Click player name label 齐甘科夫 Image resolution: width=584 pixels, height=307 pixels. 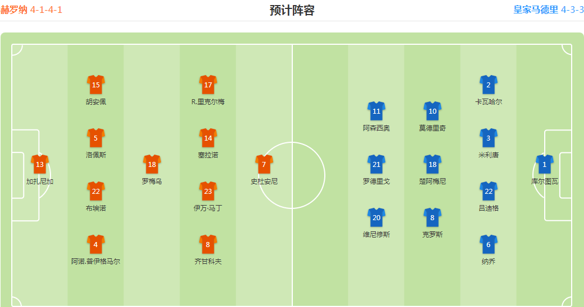click(x=208, y=261)
